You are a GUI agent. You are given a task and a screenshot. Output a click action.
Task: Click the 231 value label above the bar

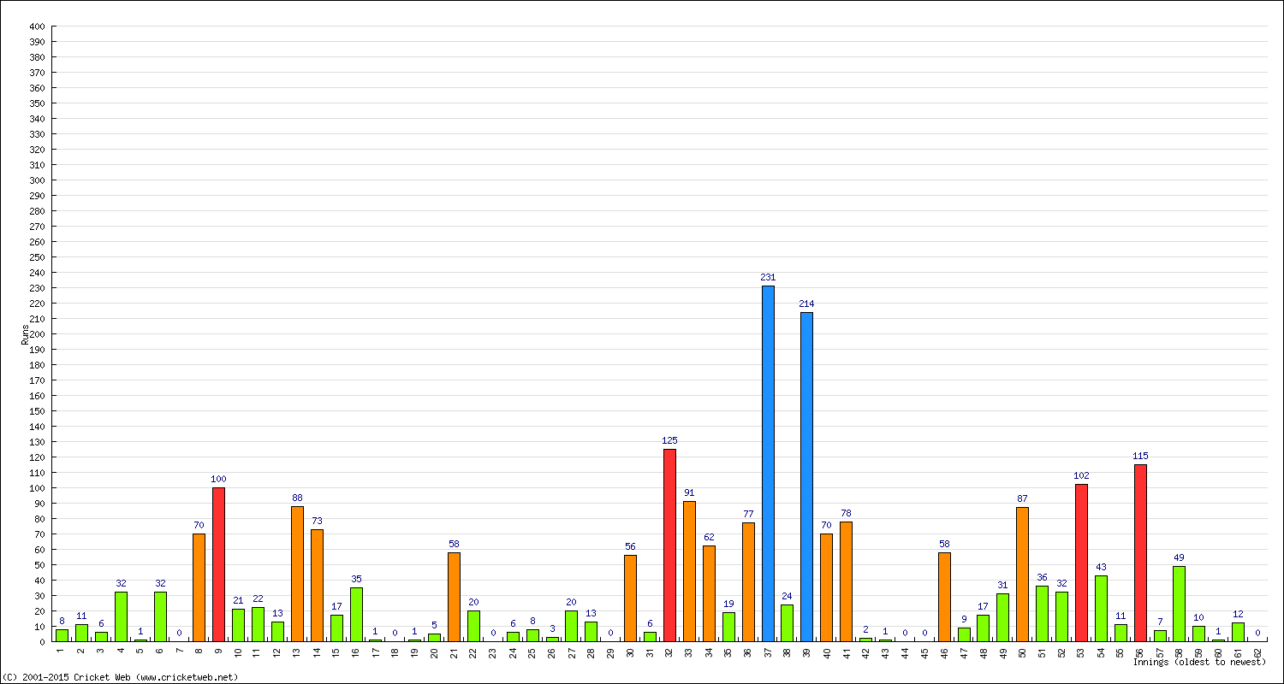pos(768,277)
